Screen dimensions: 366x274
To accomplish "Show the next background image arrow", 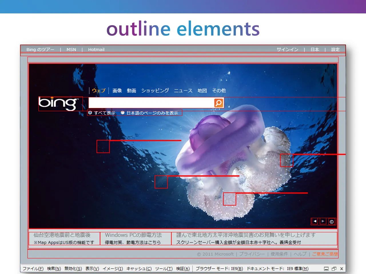I will (323, 221).
